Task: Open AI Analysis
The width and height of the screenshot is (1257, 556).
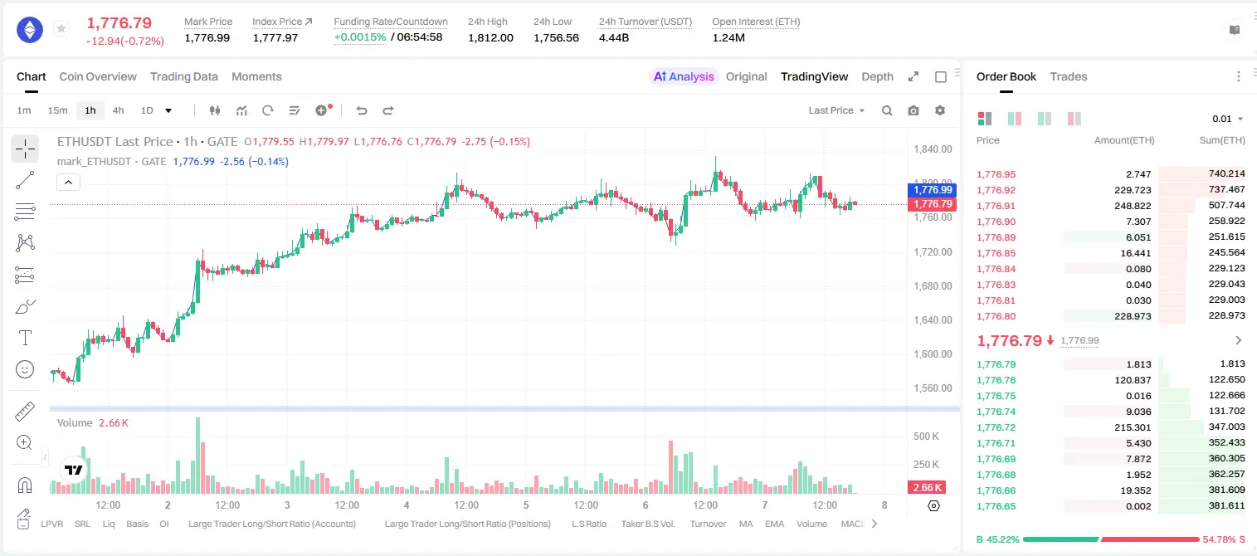Action: pos(684,76)
